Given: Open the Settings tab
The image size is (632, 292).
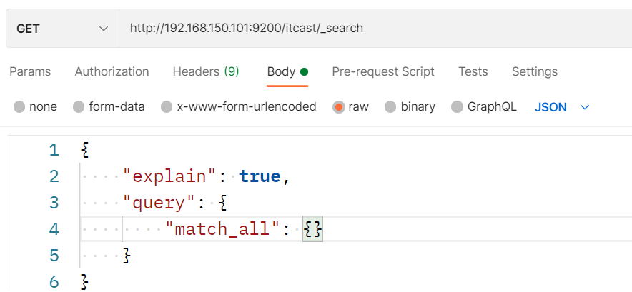Looking at the screenshot, I should coord(535,71).
